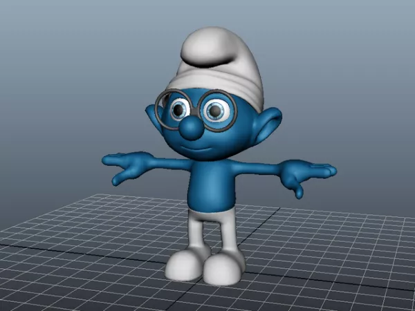The image size is (415, 311).
Task: Click the large fully visible blue ear
Action: point(267,126)
